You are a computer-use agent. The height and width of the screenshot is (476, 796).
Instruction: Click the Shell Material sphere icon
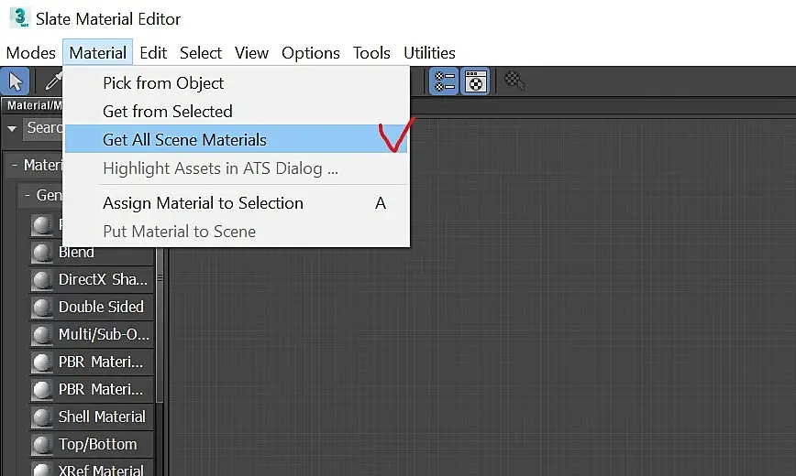pyautogui.click(x=42, y=417)
